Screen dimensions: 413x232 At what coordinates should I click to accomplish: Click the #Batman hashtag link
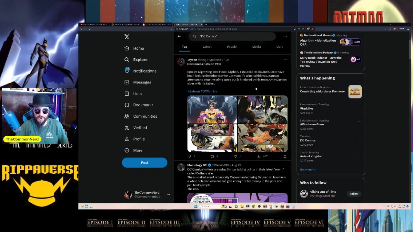coord(194,91)
